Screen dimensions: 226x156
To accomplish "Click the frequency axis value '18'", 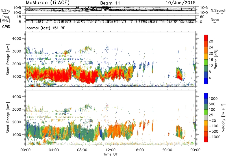I will (19, 17).
